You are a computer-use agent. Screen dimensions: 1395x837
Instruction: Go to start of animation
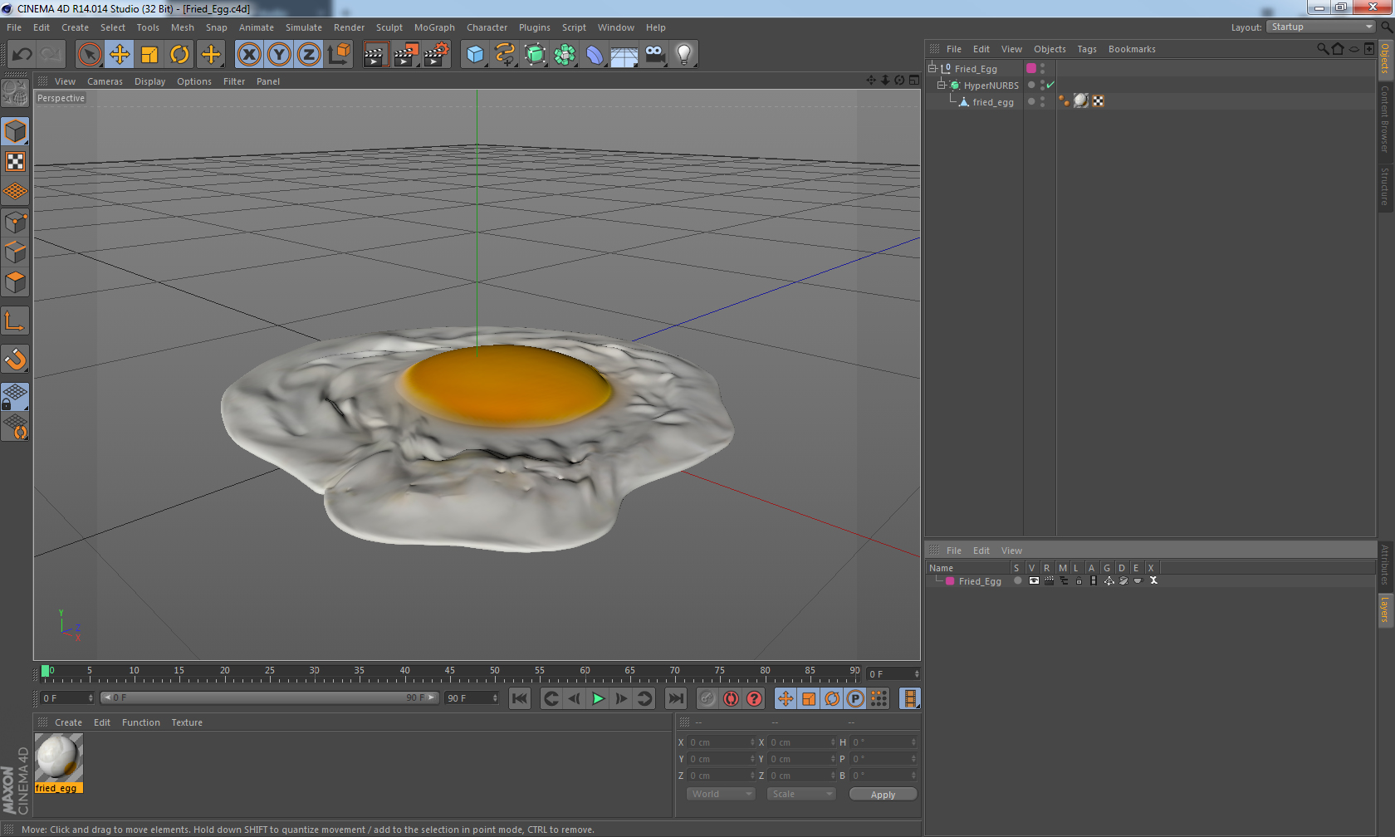(520, 698)
